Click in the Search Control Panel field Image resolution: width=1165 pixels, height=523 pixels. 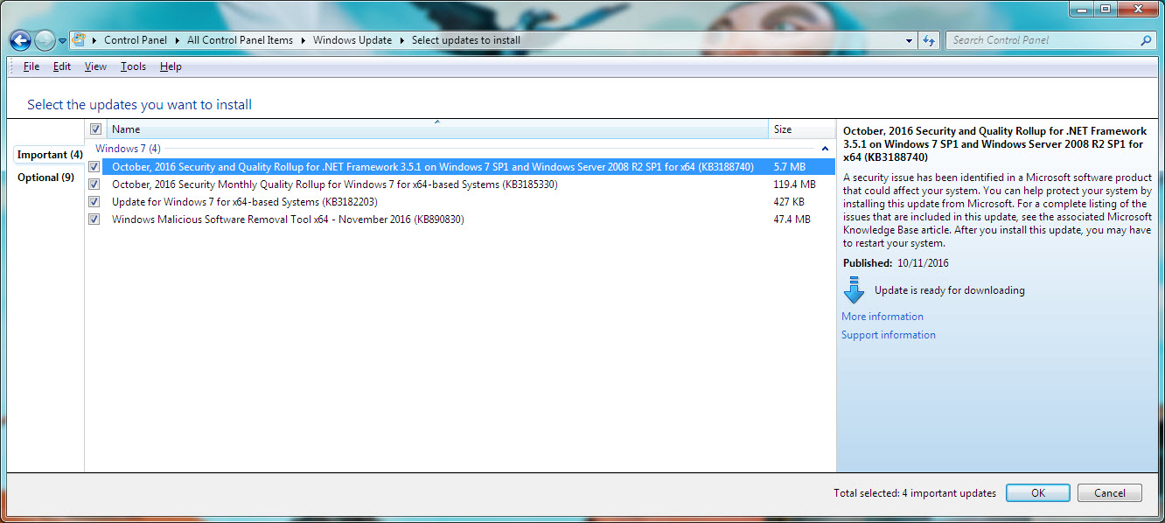coord(1041,40)
